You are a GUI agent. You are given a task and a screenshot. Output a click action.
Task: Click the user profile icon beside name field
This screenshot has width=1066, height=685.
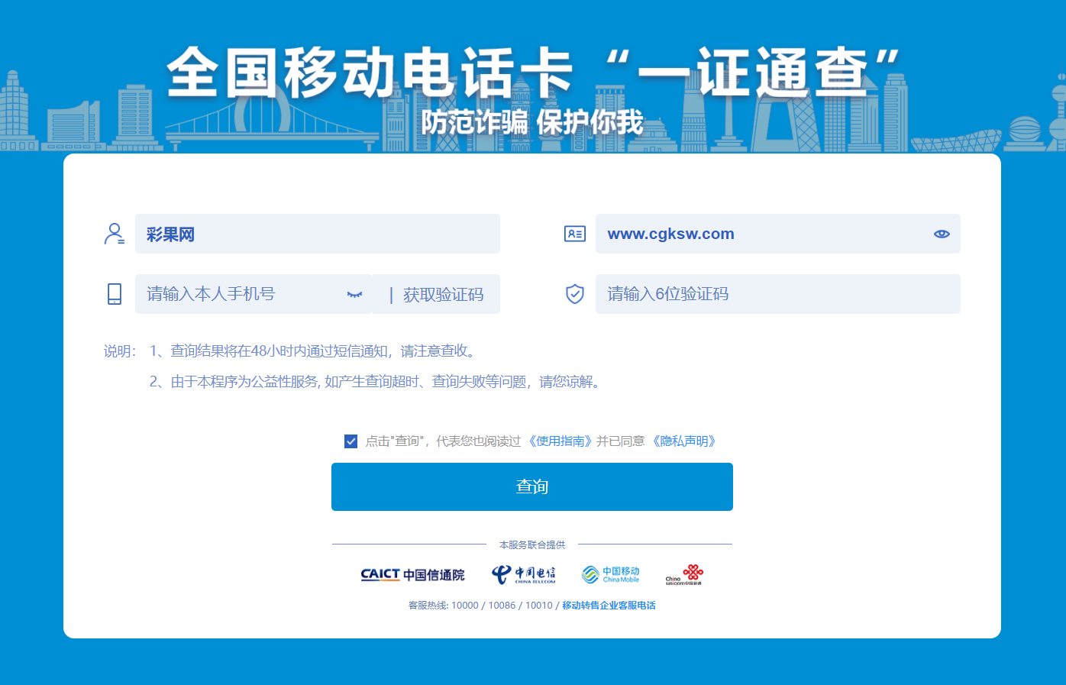pos(115,234)
